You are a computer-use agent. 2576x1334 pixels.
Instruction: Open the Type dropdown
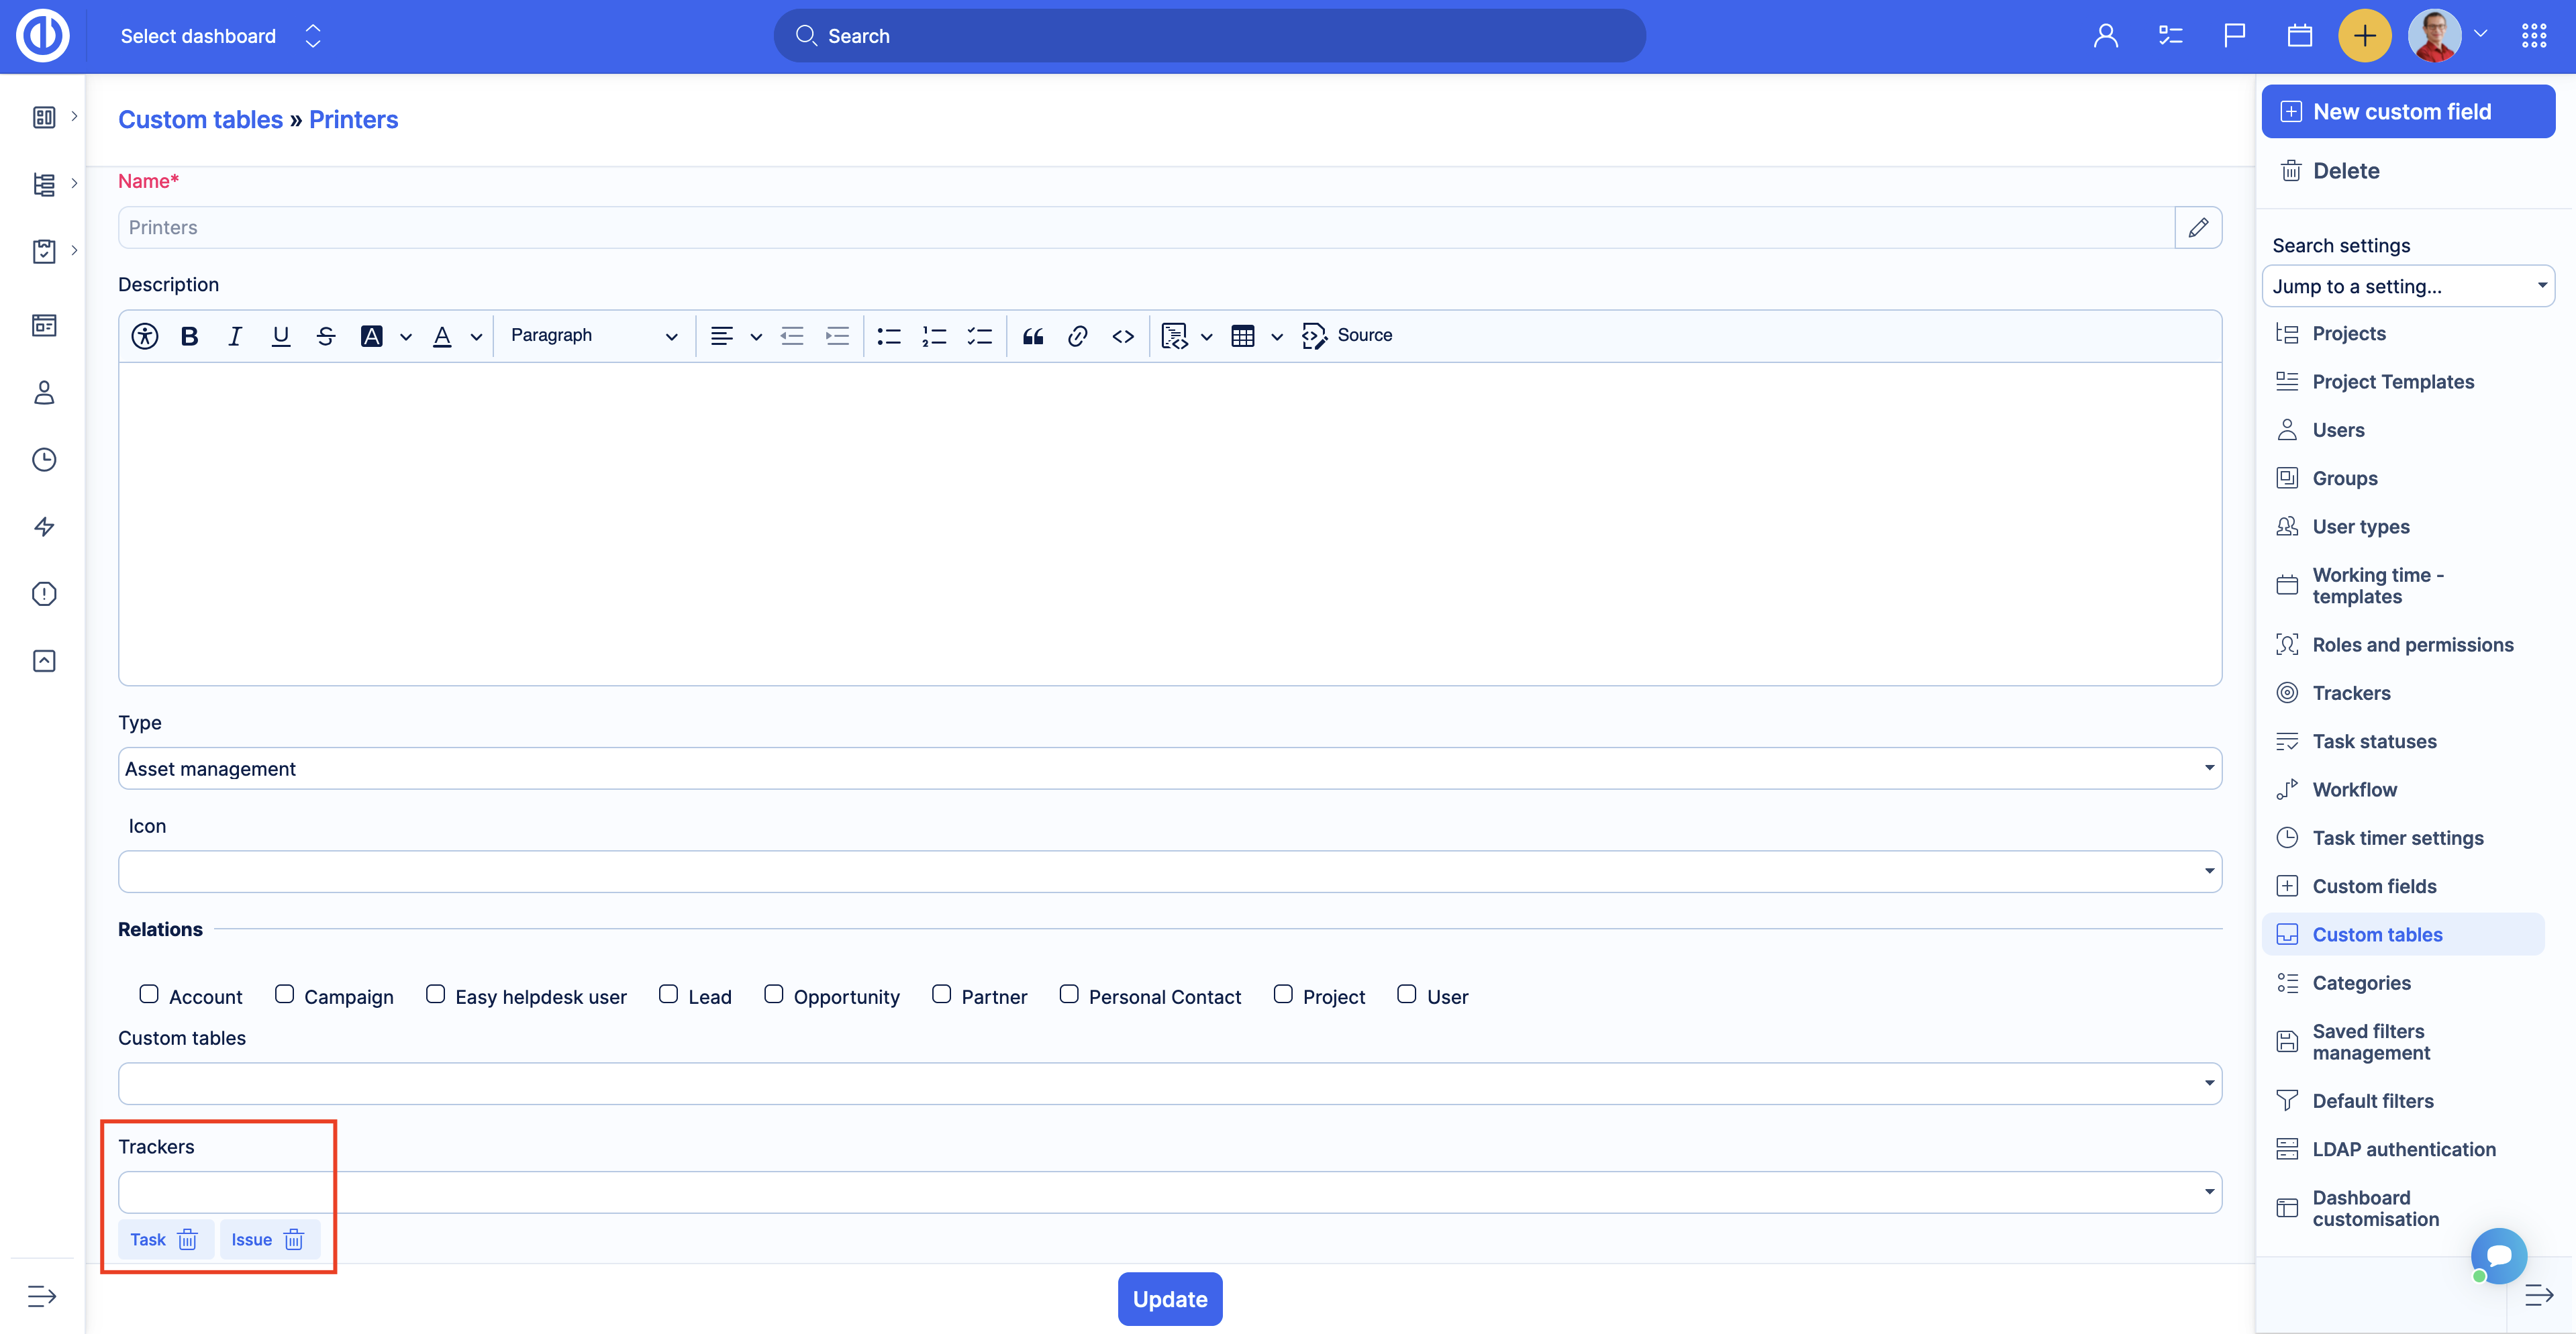(1169, 768)
